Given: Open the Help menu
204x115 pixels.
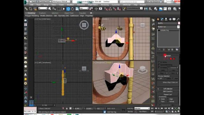Looking at the screenshot, I should tap(135, 5).
